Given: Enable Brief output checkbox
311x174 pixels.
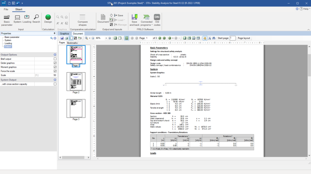Looking at the screenshot, I should (x=55, y=59).
